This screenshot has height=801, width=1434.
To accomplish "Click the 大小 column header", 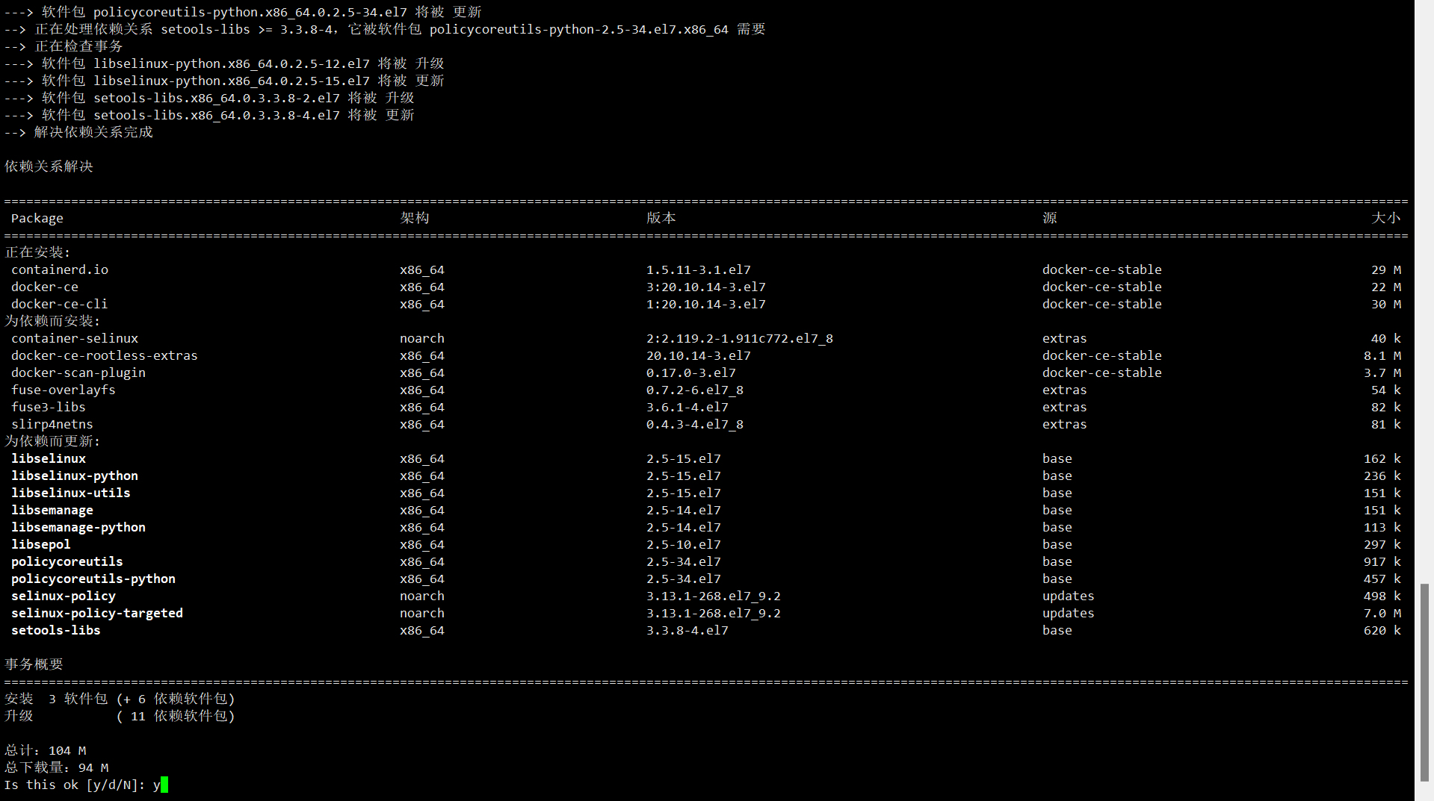I will (x=1386, y=218).
